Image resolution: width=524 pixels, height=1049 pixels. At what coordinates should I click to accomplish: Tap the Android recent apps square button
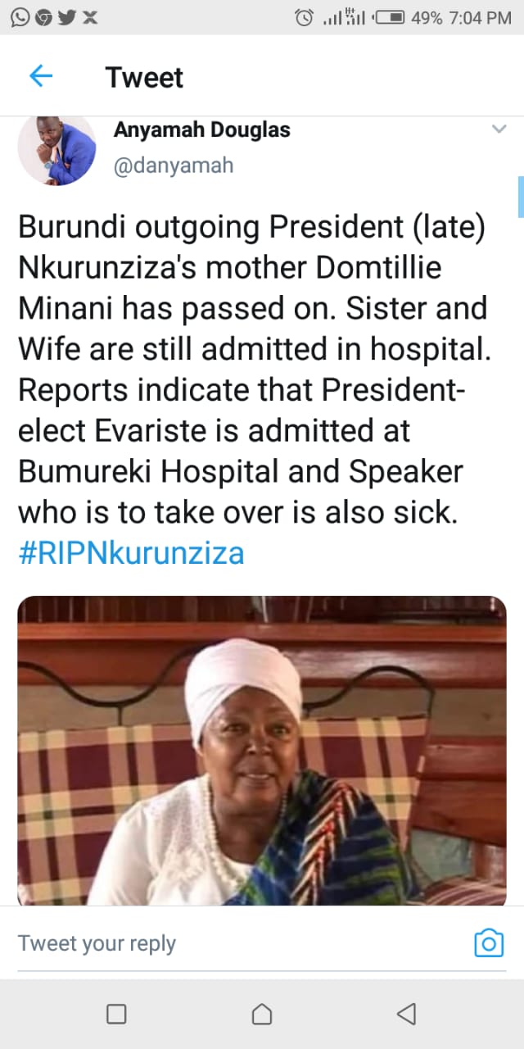coord(116,1015)
